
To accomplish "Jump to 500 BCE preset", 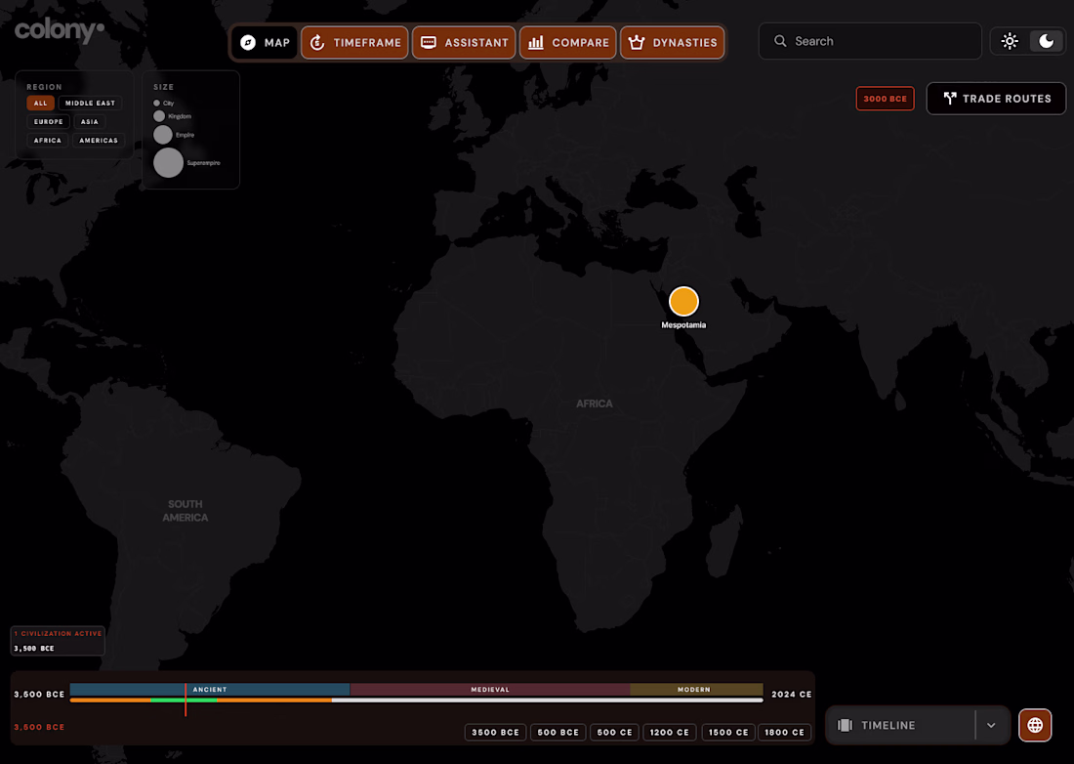I will click(x=558, y=732).
